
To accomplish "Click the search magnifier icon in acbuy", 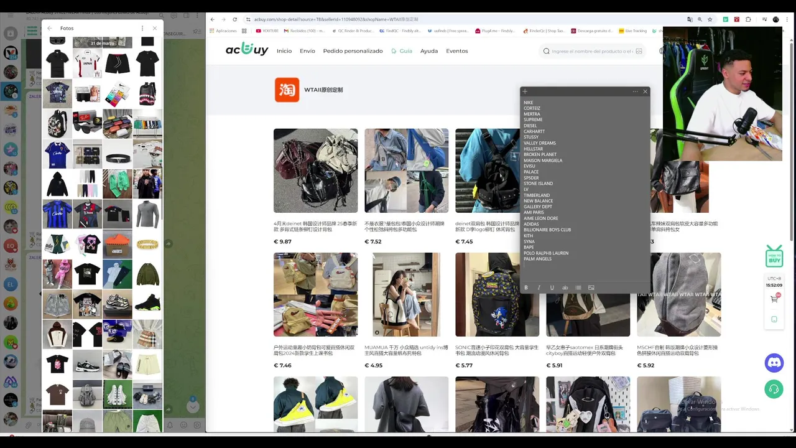I will pos(546,51).
